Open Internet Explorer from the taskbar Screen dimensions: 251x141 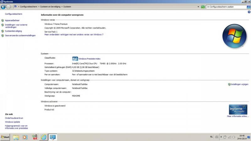[x=44, y=137]
